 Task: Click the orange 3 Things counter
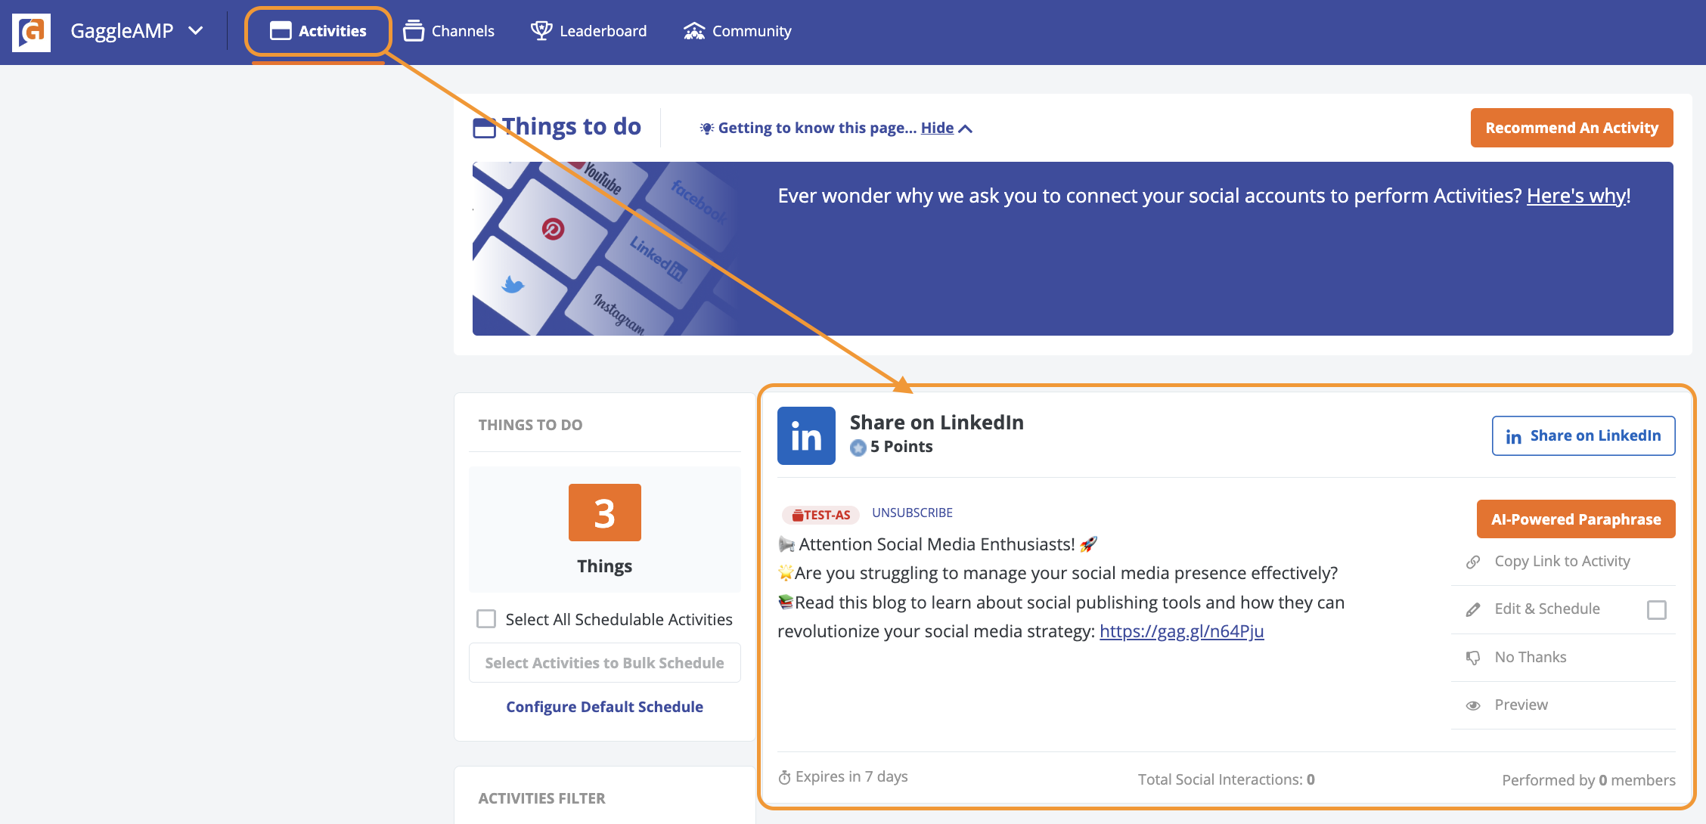click(x=604, y=513)
